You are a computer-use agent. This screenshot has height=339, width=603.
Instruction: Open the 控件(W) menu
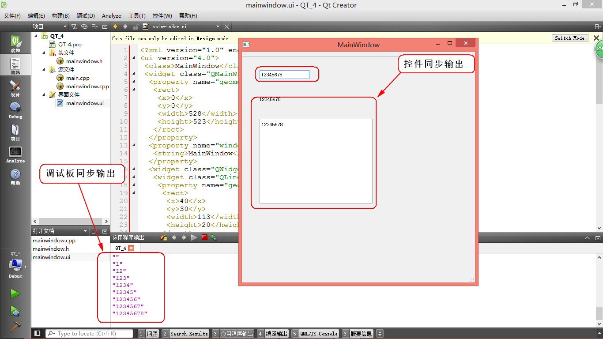coord(162,15)
